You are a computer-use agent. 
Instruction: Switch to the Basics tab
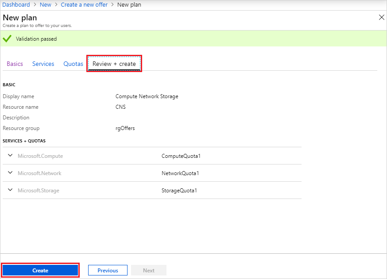pyautogui.click(x=15, y=64)
